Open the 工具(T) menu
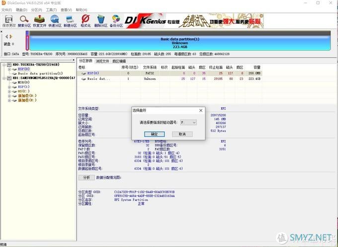Image resolution: width=338 pixels, height=247 pixels. tap(51, 10)
